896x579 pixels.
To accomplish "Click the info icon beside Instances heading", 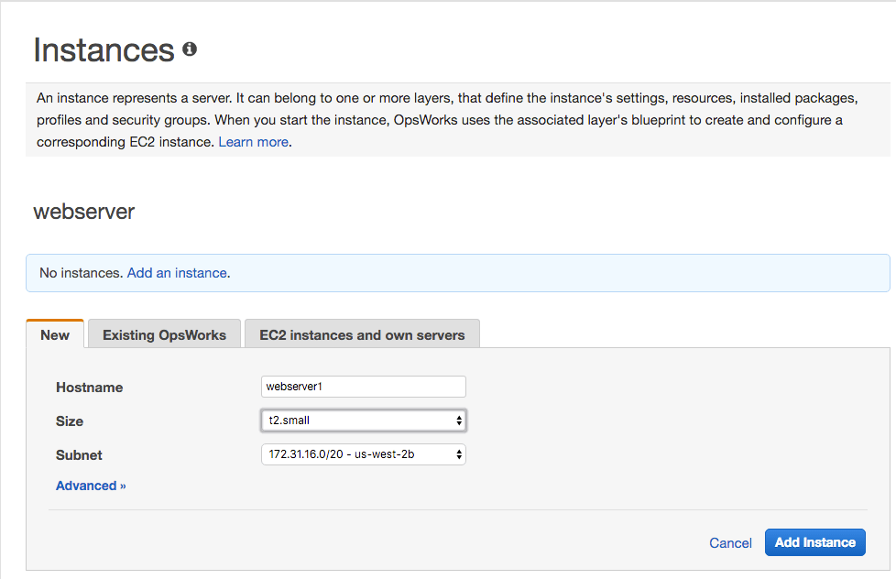I will tap(190, 49).
